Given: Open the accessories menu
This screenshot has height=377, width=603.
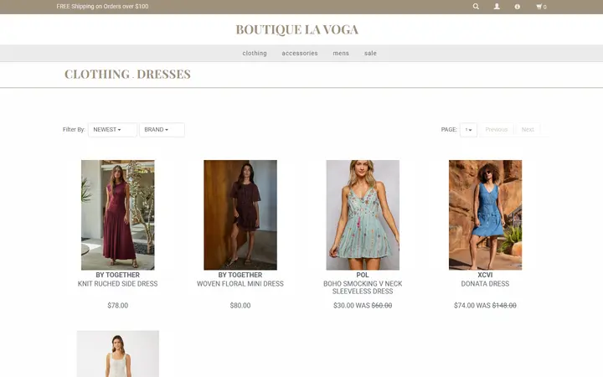Looking at the screenshot, I should 300,53.
